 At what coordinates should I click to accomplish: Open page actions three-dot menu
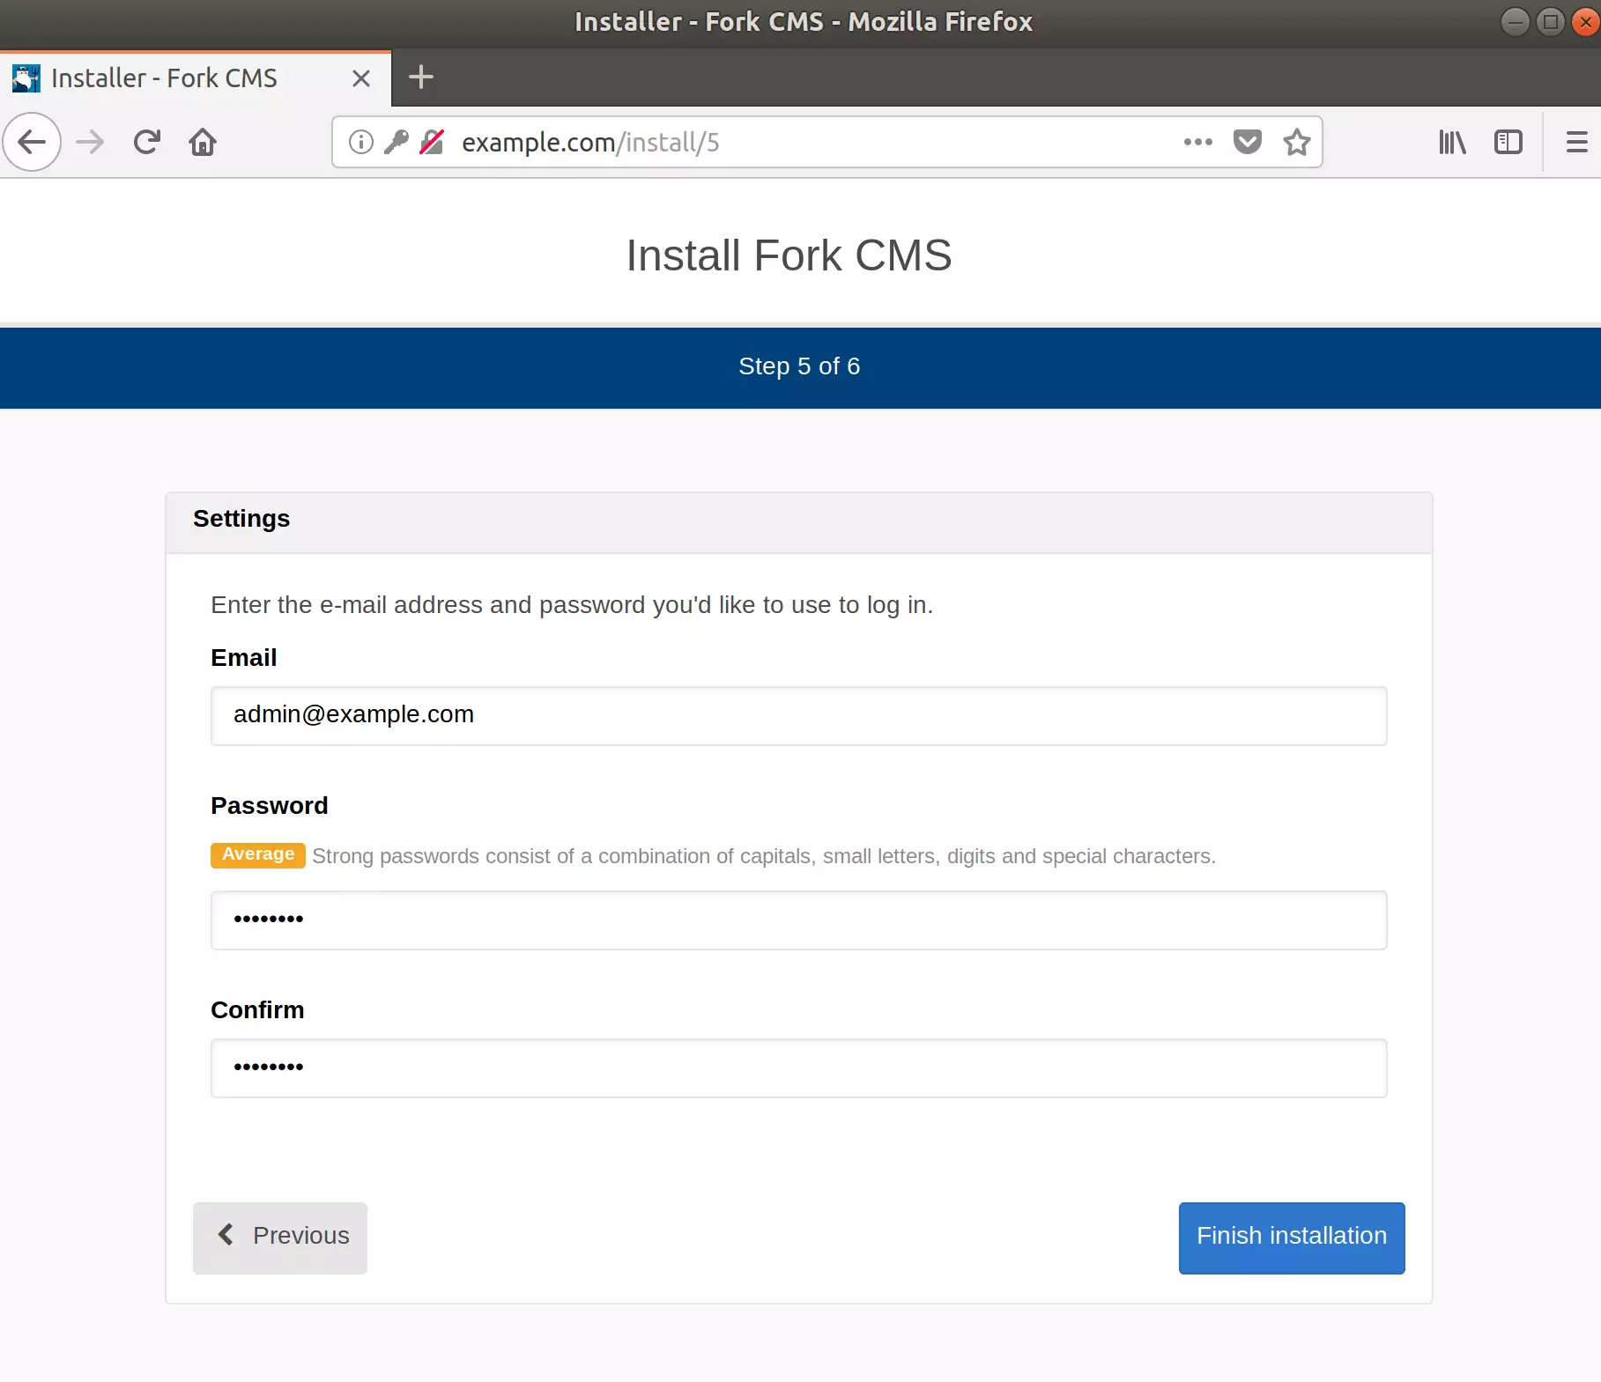tap(1198, 142)
